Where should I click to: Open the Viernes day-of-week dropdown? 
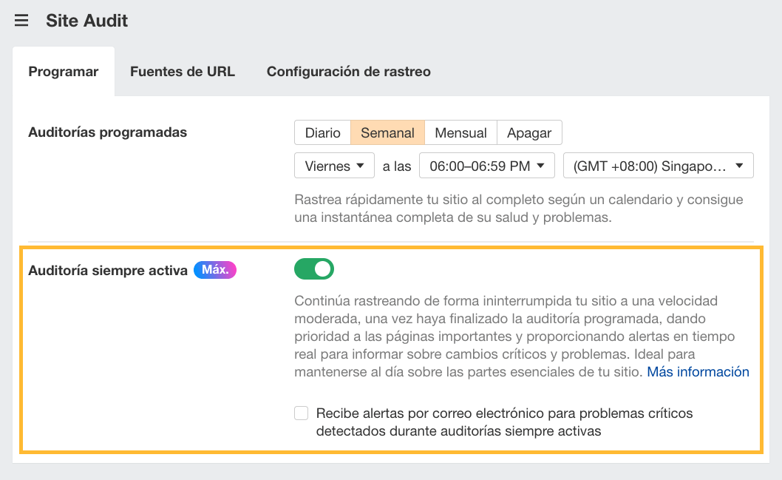(334, 165)
